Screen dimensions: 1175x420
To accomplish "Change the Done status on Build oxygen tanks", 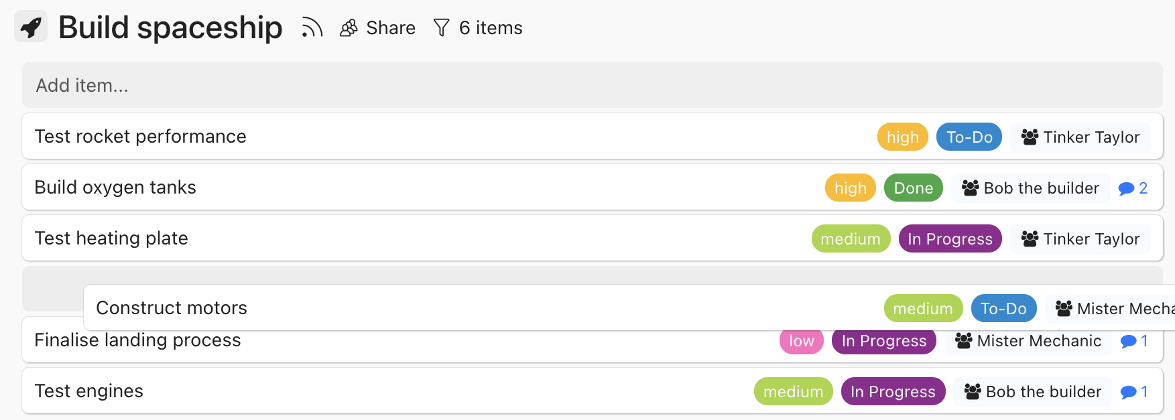I will 913,188.
